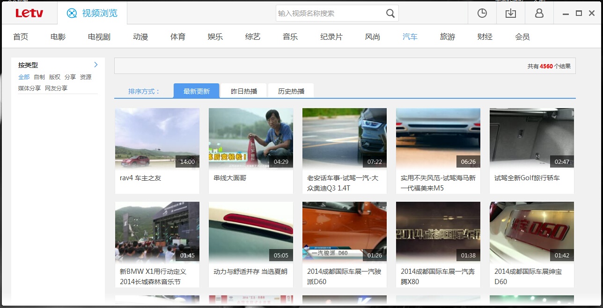Screen dimensions: 603x308
Task: Open the download manager icon
Action: click(510, 13)
